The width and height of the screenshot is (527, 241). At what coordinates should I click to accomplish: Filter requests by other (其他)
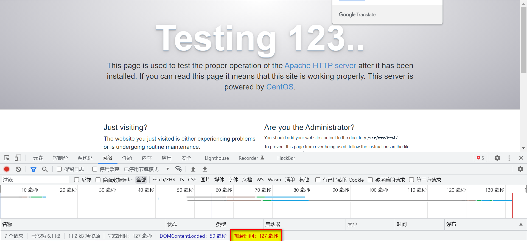coord(304,180)
